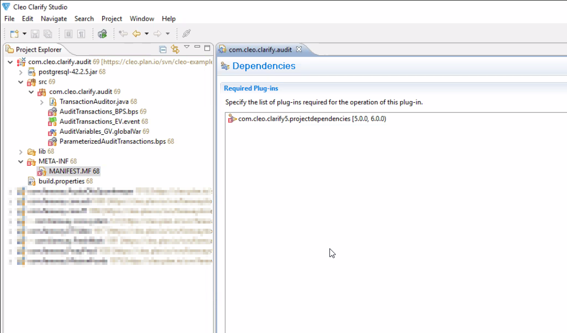Expand the lib folder
This screenshot has height=333, width=567.
pos(21,151)
